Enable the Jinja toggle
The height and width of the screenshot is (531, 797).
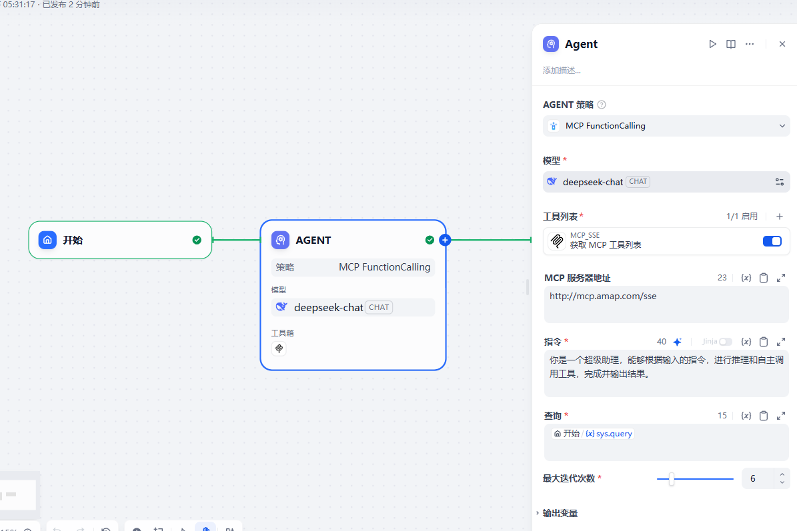click(x=725, y=342)
